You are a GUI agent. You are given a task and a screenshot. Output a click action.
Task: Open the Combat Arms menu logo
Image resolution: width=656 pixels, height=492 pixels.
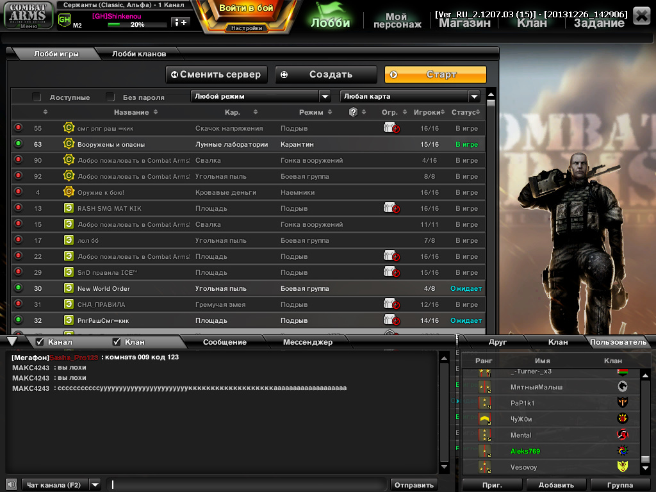point(28,15)
